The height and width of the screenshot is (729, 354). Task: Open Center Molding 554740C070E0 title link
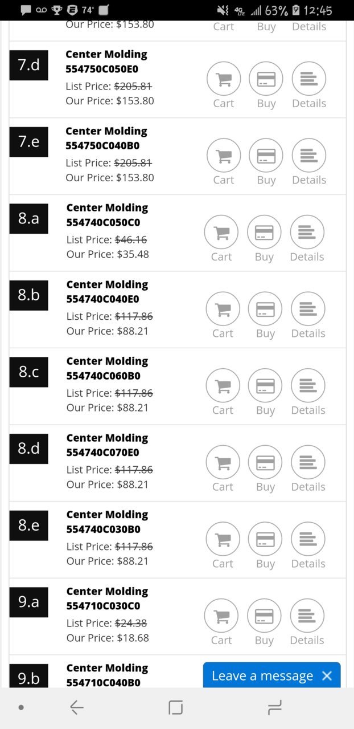pos(107,445)
